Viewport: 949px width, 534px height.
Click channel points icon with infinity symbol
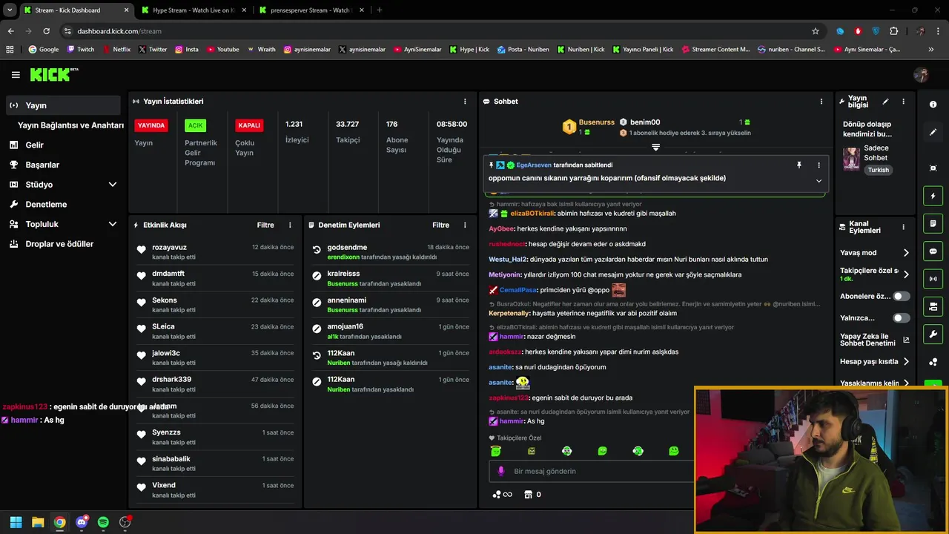[x=502, y=495]
